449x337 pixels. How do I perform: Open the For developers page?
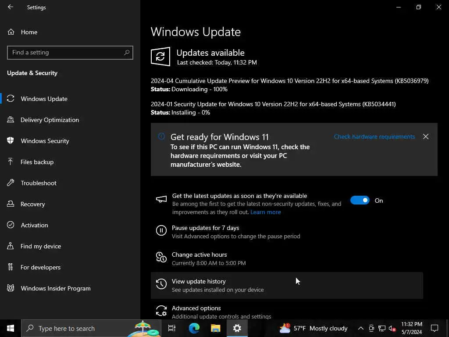coord(70,267)
